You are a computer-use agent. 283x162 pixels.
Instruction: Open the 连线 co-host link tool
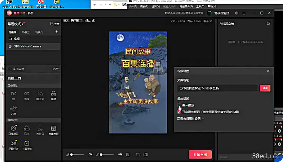coord(27,96)
